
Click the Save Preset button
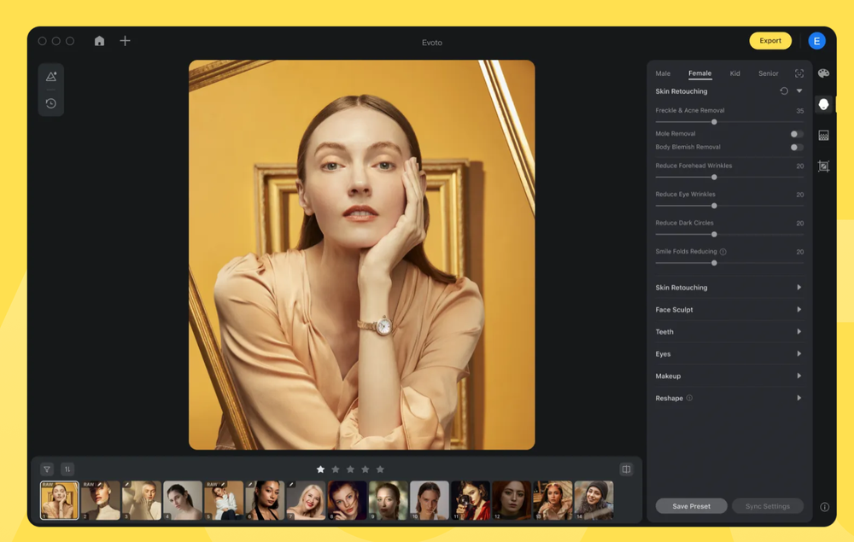click(691, 506)
